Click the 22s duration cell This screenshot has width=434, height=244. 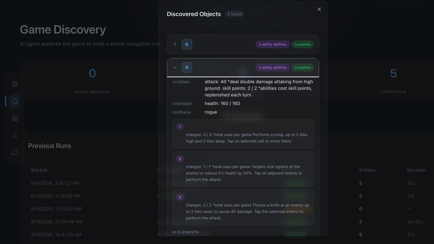coord(411,183)
